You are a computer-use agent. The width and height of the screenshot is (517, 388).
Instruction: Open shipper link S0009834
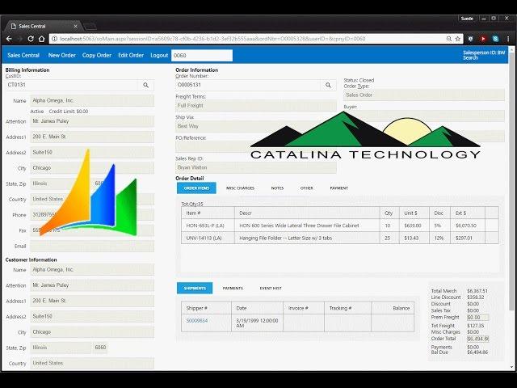tap(197, 321)
